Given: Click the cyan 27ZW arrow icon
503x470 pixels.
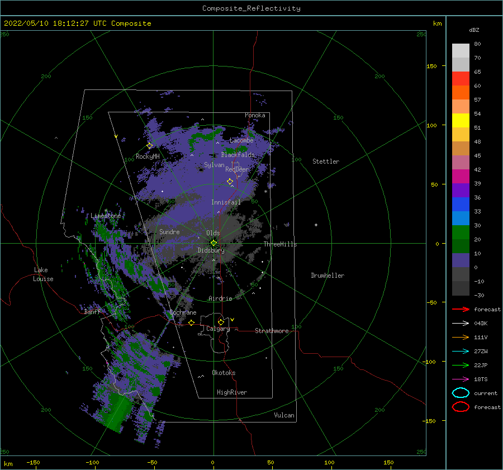Looking at the screenshot, I should [461, 352].
